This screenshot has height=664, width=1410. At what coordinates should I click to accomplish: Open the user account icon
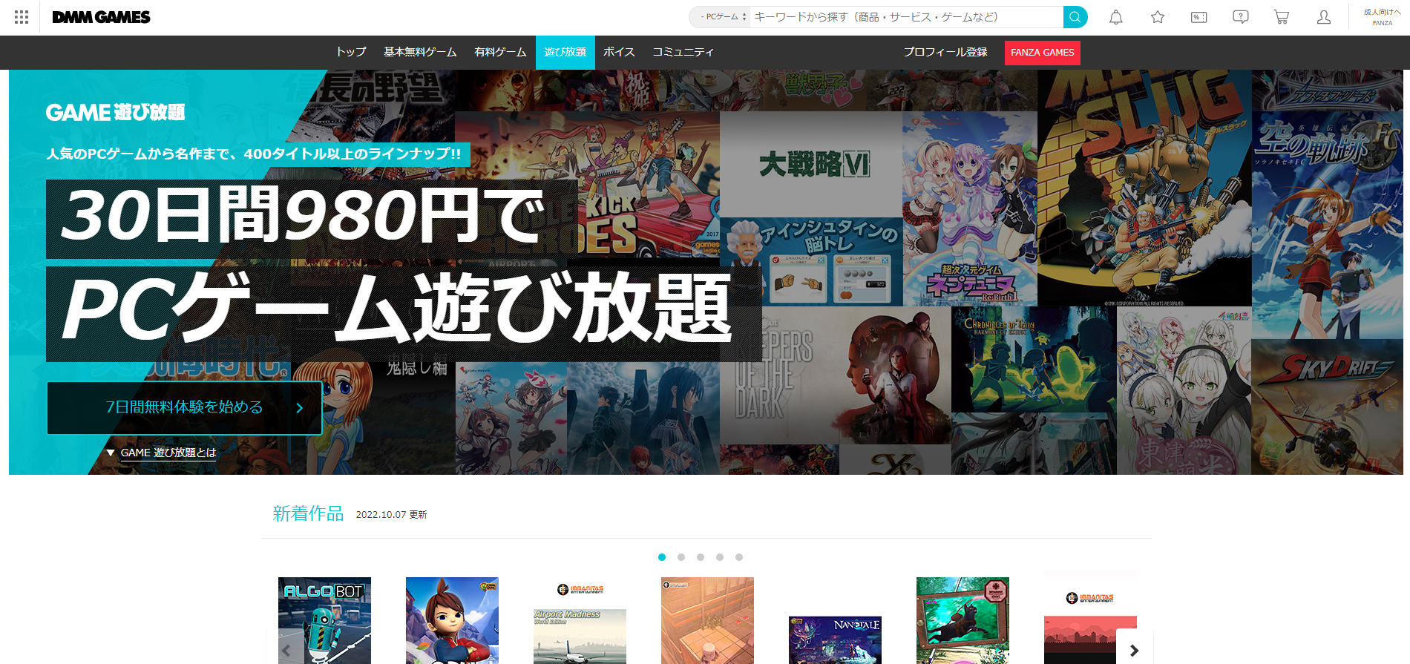pyautogui.click(x=1323, y=17)
